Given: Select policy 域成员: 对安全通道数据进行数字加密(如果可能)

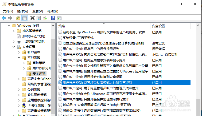Looking at the screenshot, I should (97, 105).
